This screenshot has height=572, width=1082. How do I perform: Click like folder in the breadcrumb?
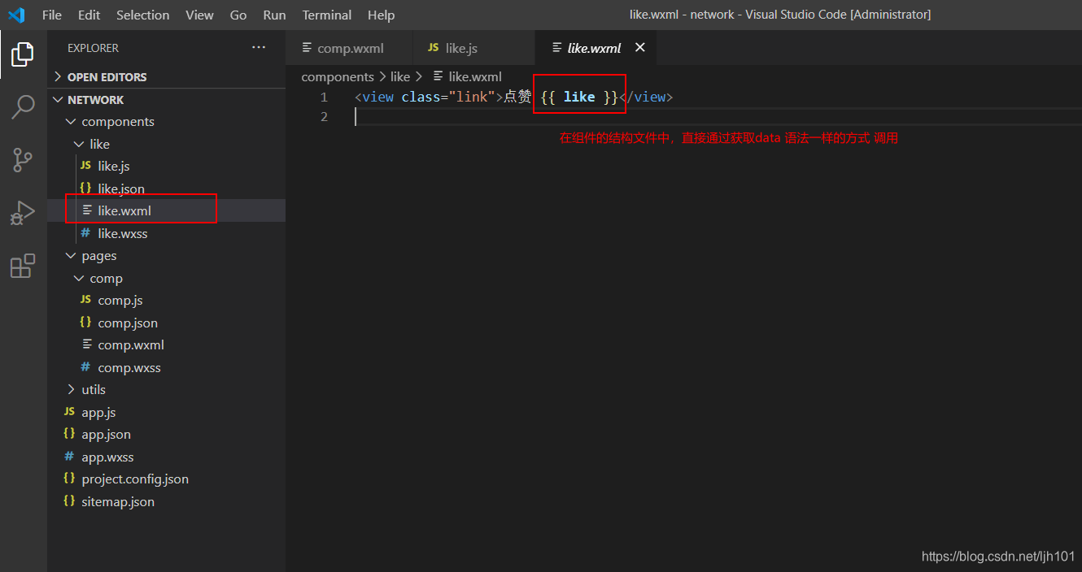coord(400,76)
